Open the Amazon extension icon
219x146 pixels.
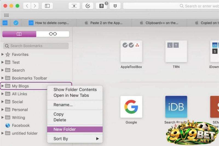point(101,6)
